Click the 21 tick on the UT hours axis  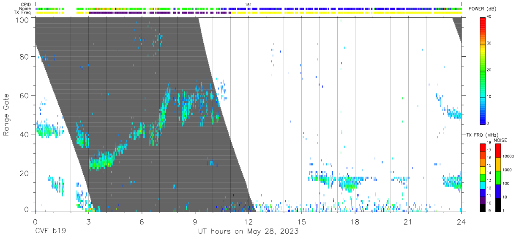click(x=408, y=221)
